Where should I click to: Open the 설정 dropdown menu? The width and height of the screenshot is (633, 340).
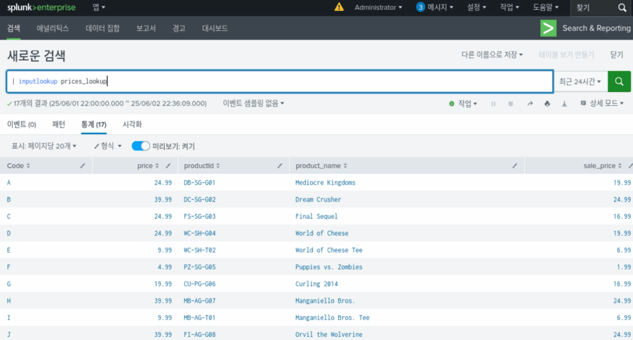[477, 7]
